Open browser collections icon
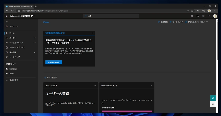Image resolution: width=221 pixels, height=116 pixels. (x=204, y=11)
